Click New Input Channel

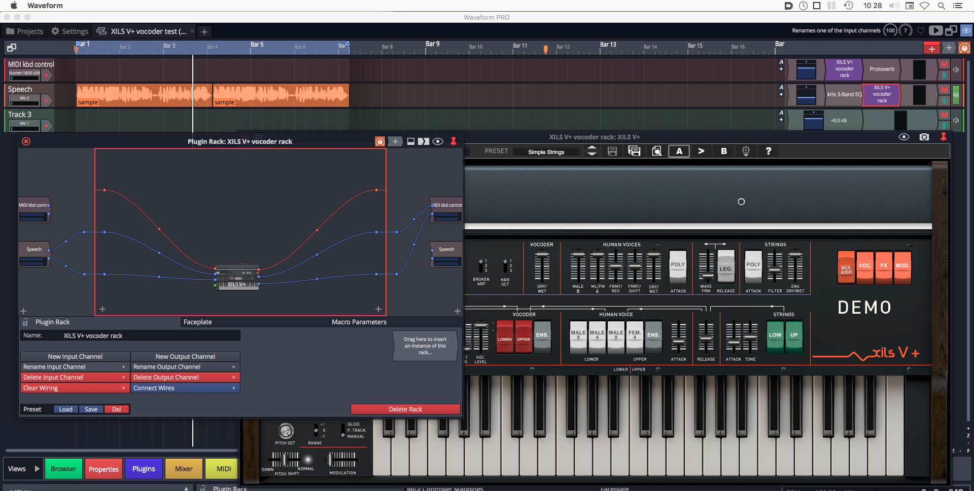point(75,357)
